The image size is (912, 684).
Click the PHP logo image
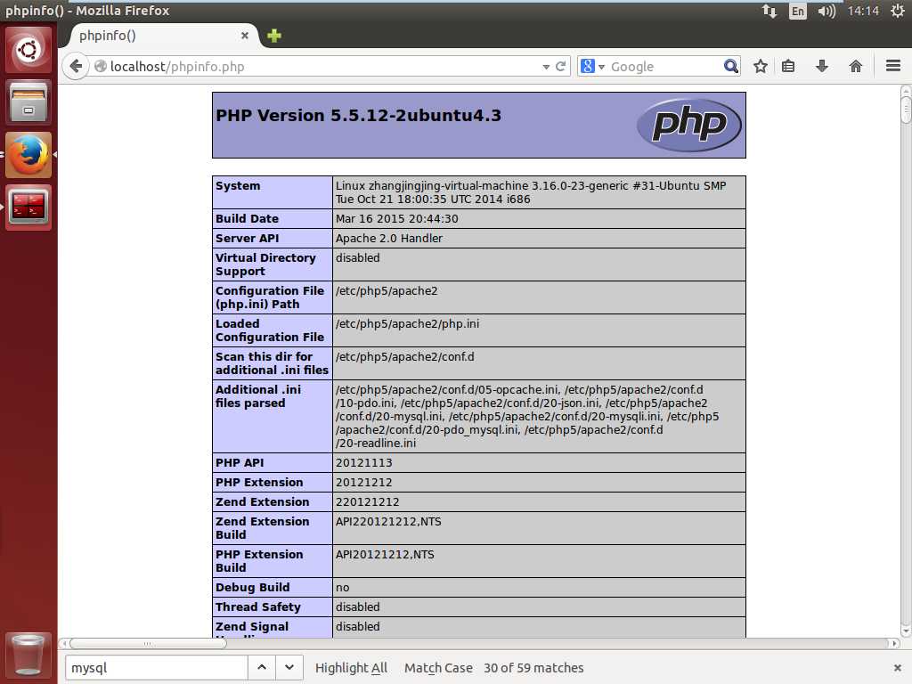click(689, 125)
